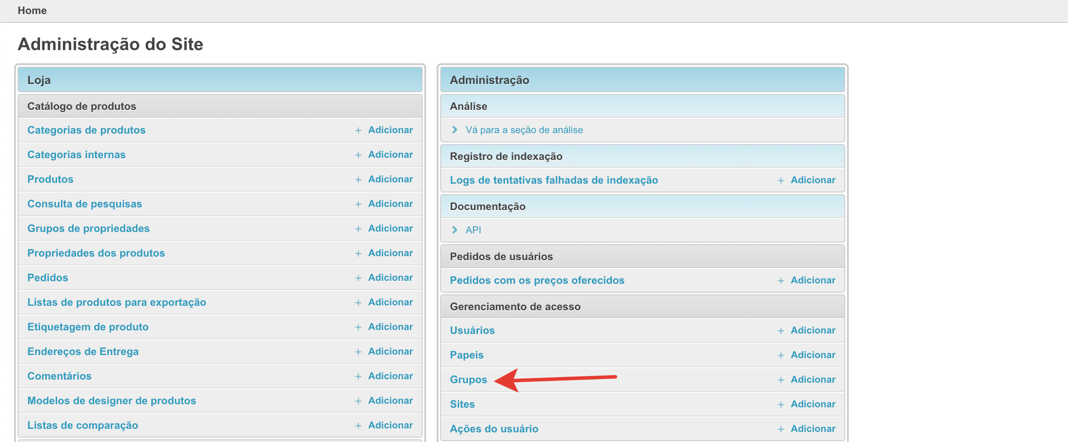Click Adicionar next to Ações do usuário
Image resolution: width=1068 pixels, height=442 pixels.
[x=813, y=429]
